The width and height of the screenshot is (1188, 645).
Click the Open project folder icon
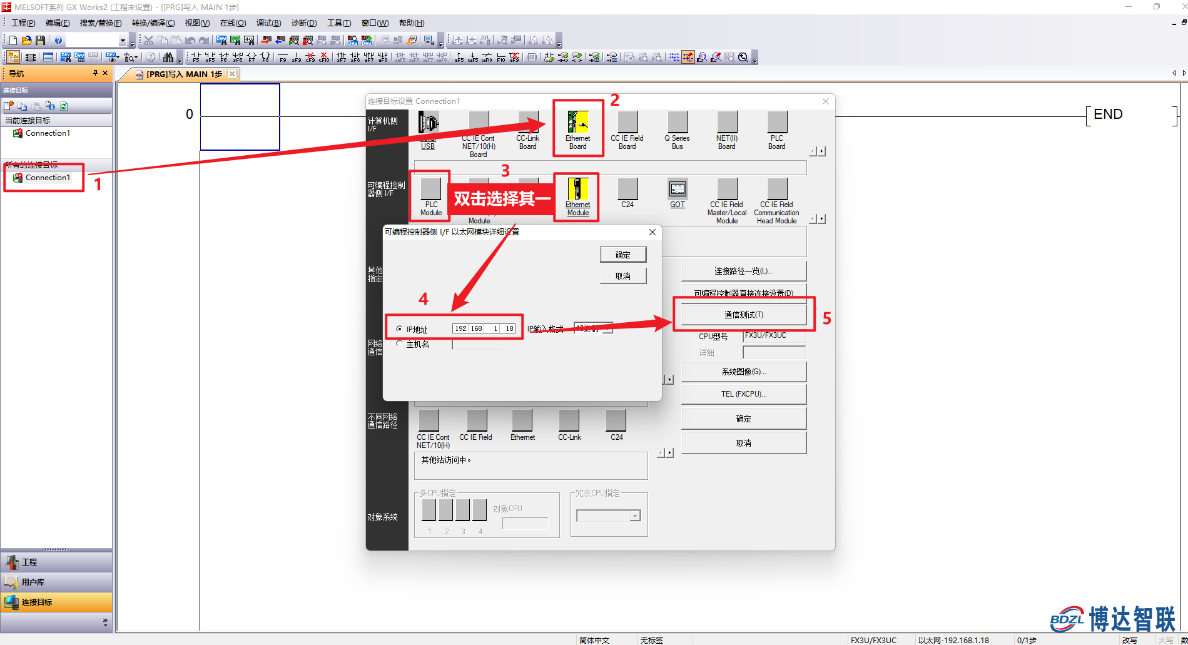tap(26, 41)
